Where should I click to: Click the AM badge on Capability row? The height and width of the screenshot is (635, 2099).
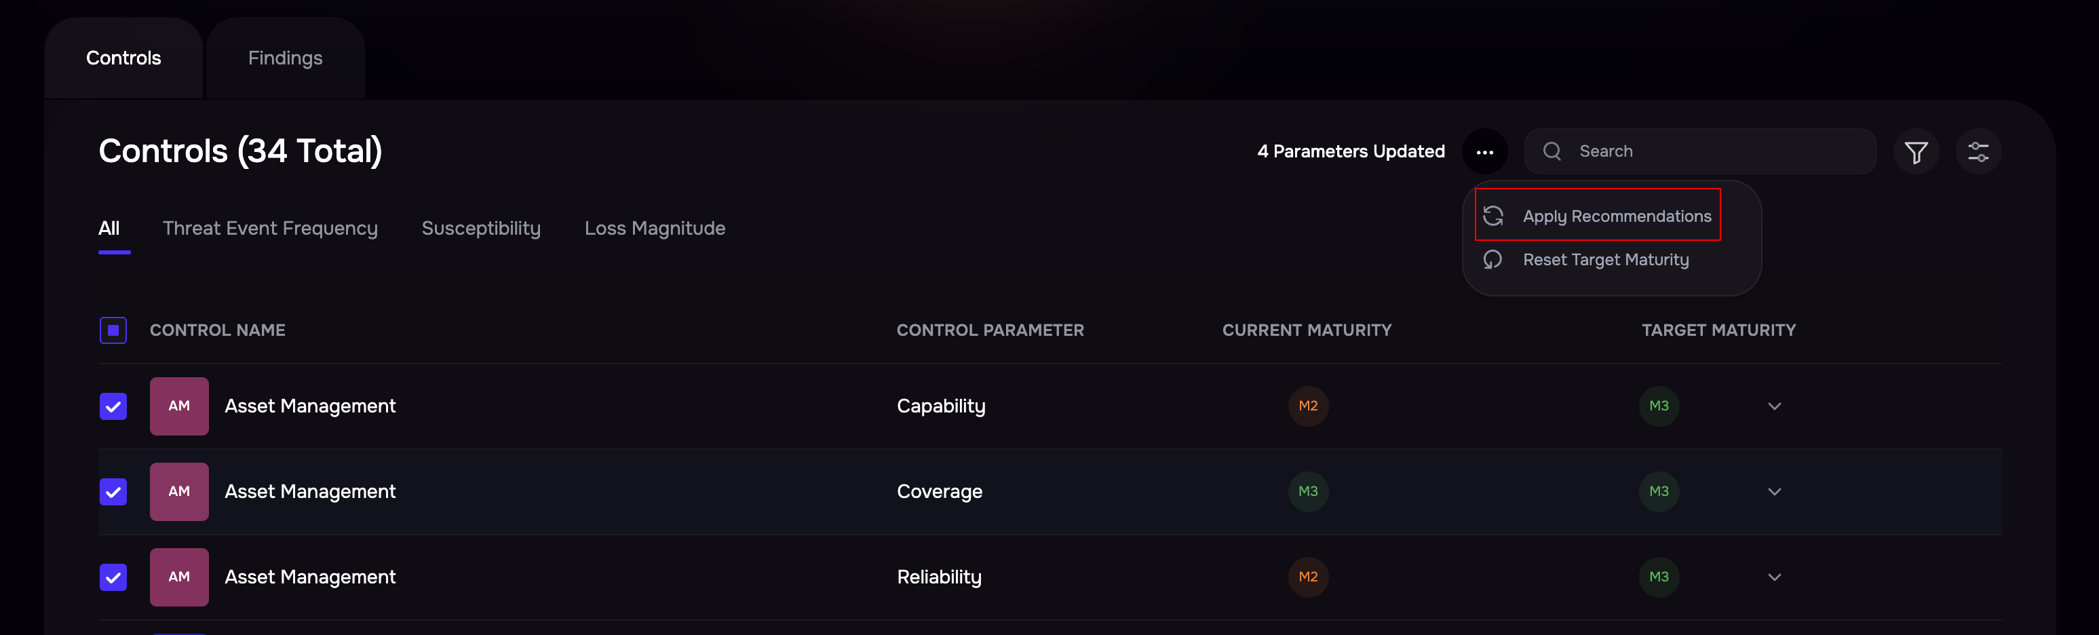pos(179,406)
